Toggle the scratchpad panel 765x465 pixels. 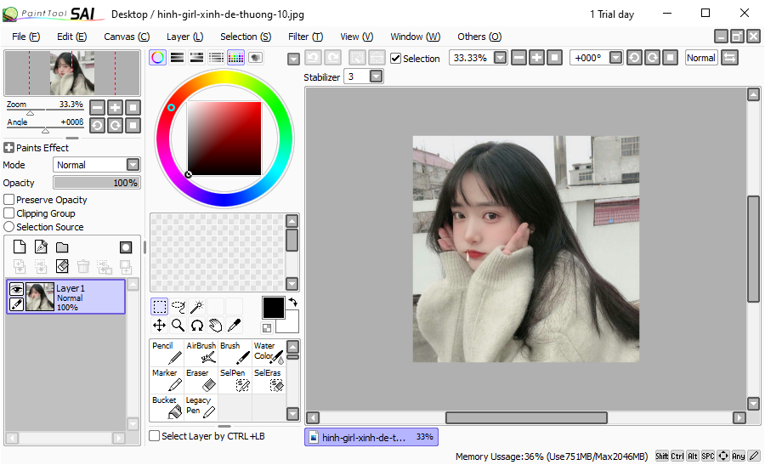click(x=255, y=58)
